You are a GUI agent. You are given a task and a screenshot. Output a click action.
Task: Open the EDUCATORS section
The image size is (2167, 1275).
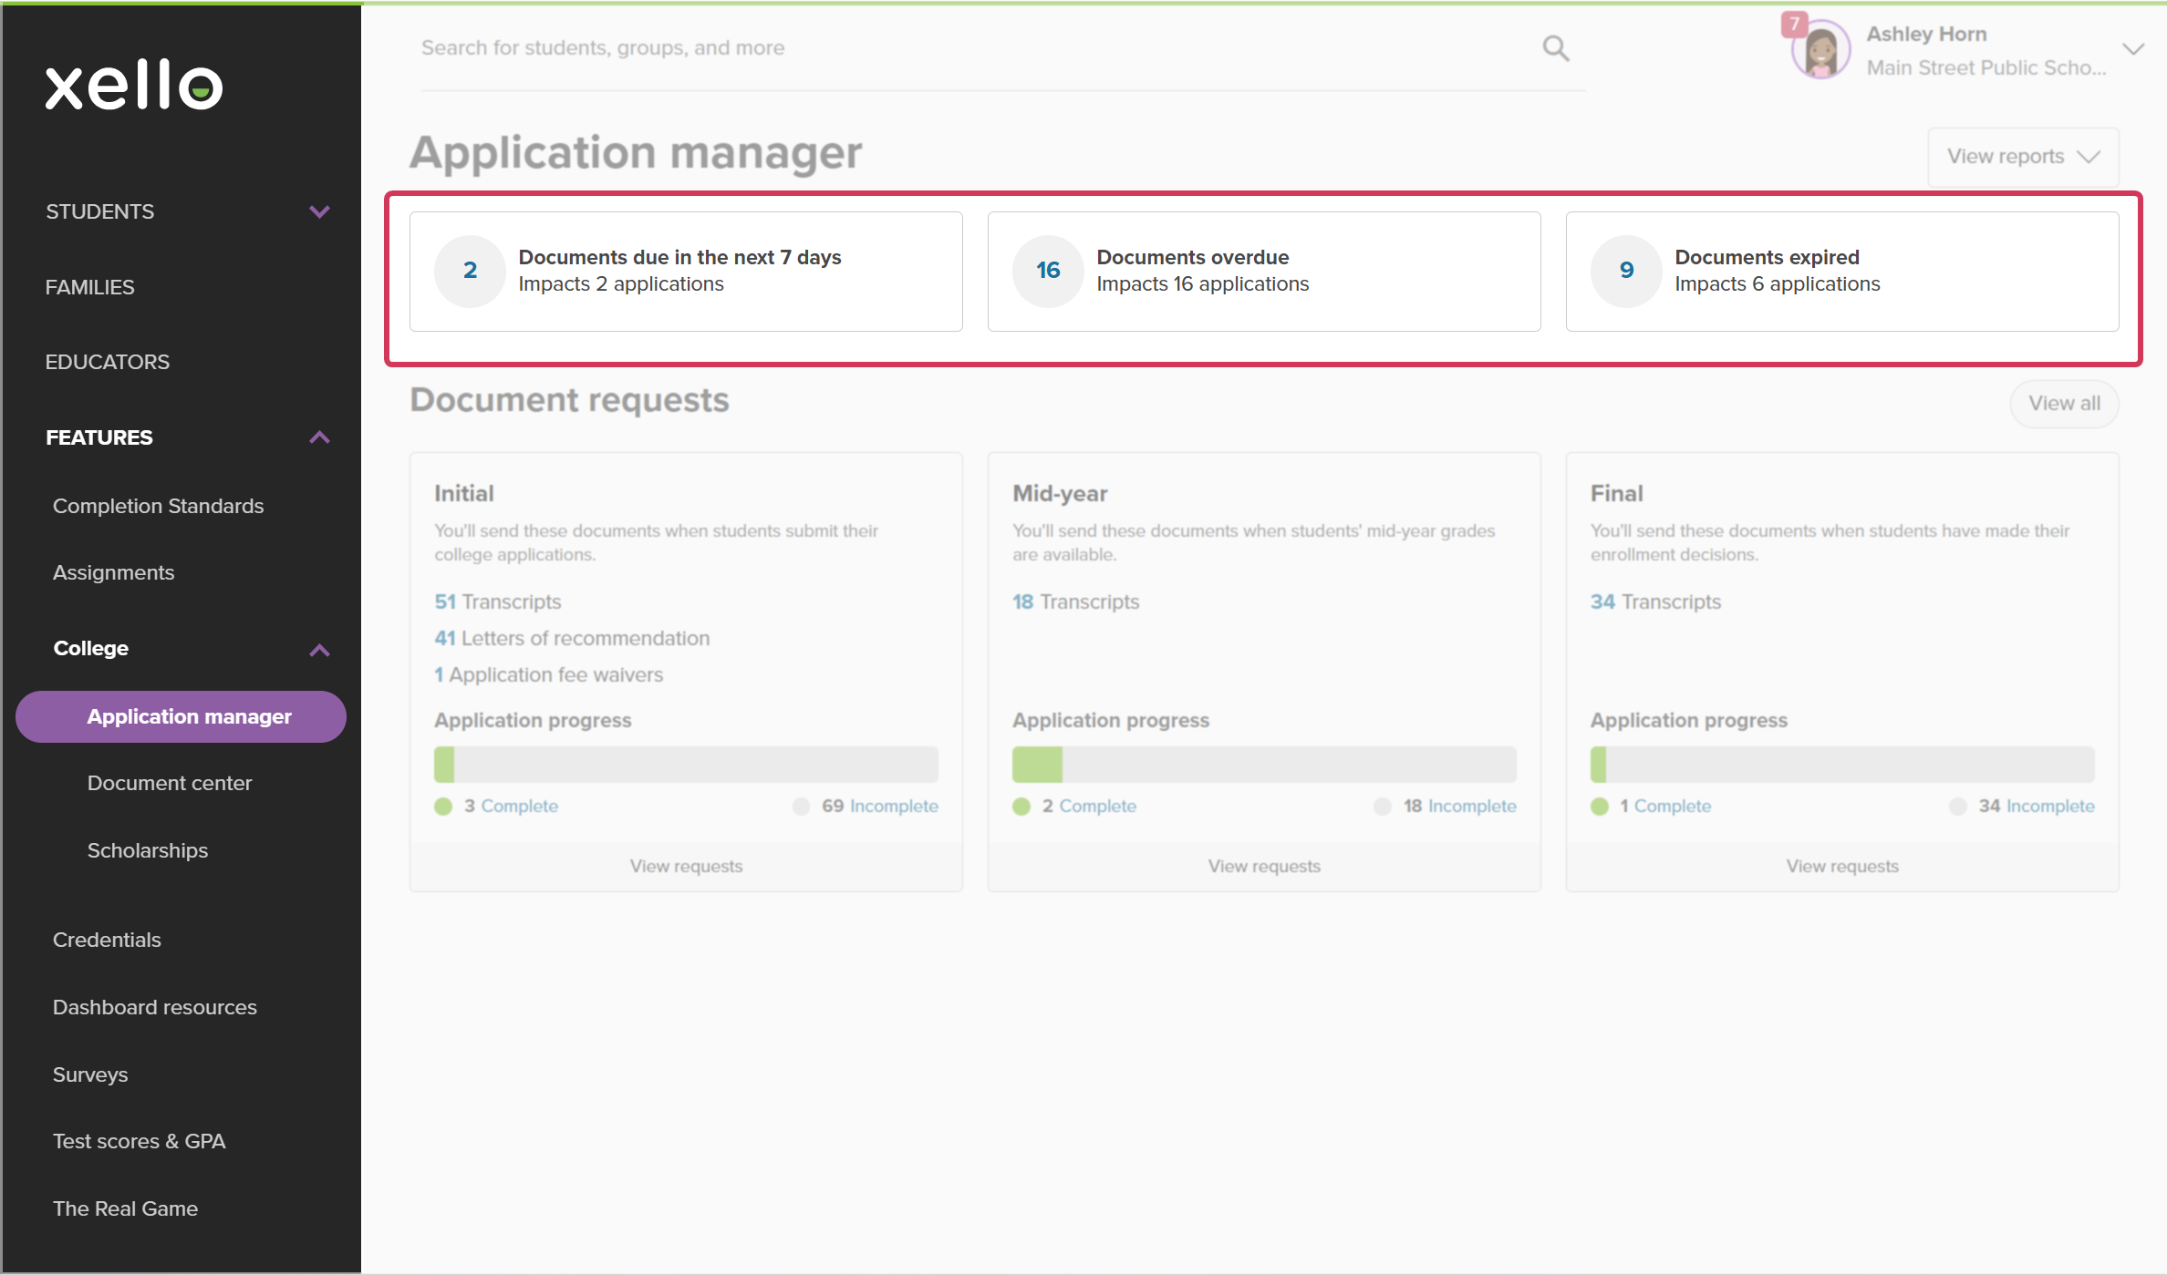[107, 362]
